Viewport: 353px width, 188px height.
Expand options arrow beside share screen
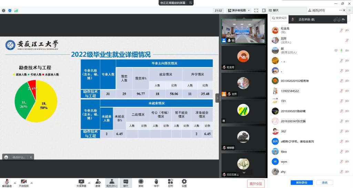click(x=89, y=183)
